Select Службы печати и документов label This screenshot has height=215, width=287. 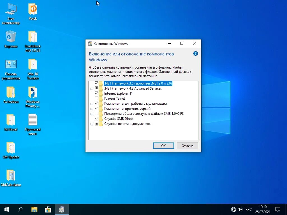pos(127,124)
